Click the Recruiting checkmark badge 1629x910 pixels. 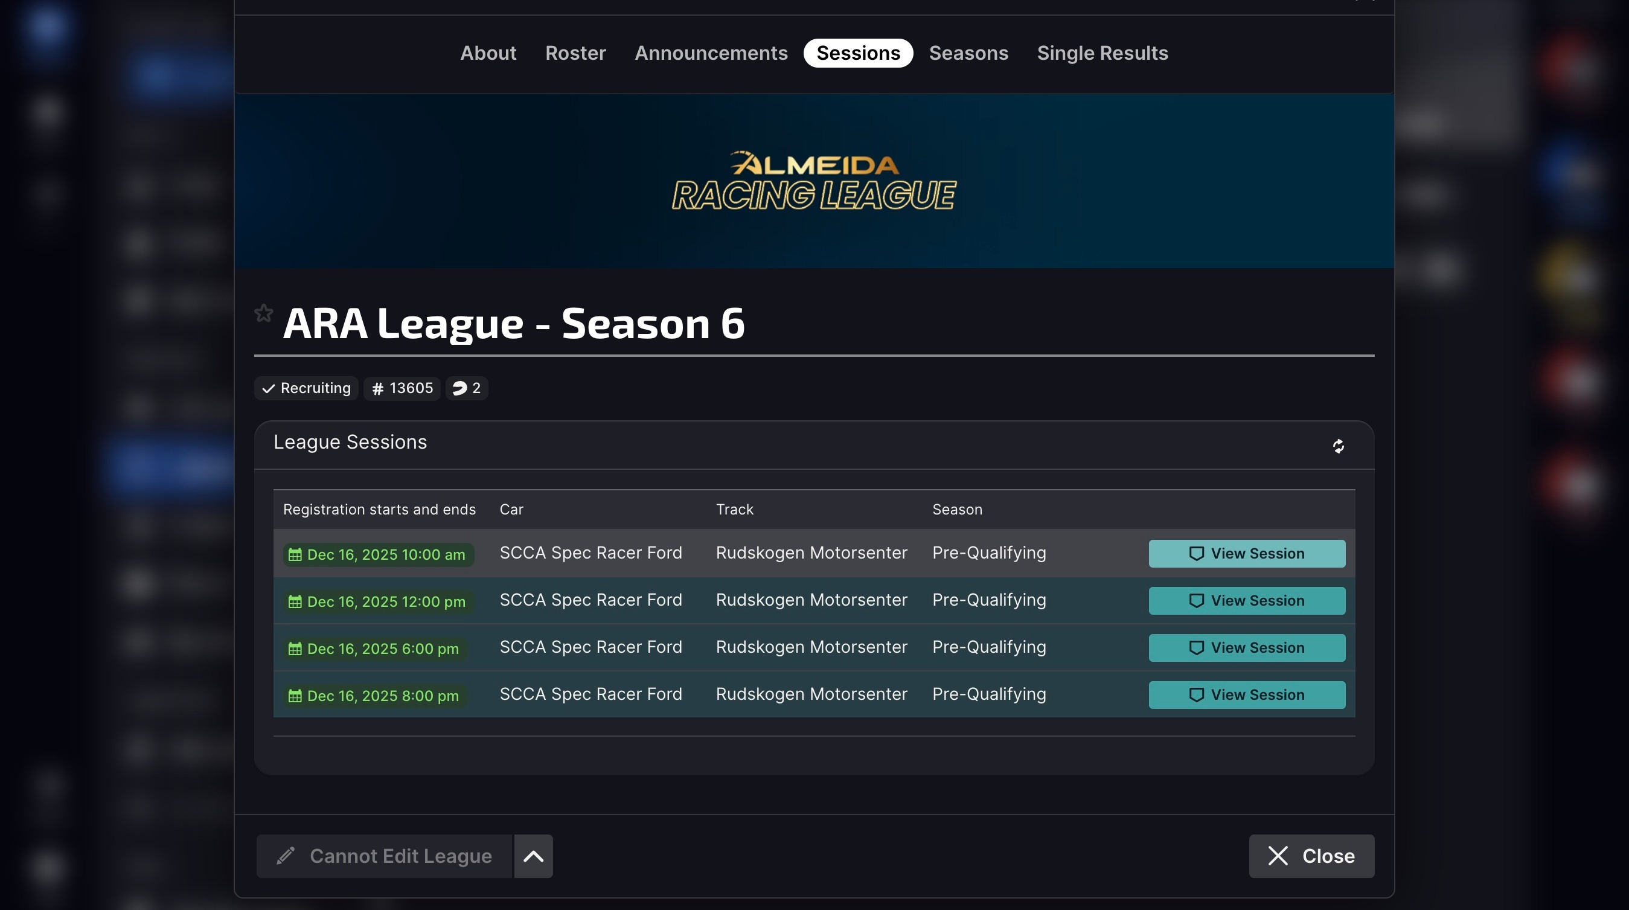306,388
